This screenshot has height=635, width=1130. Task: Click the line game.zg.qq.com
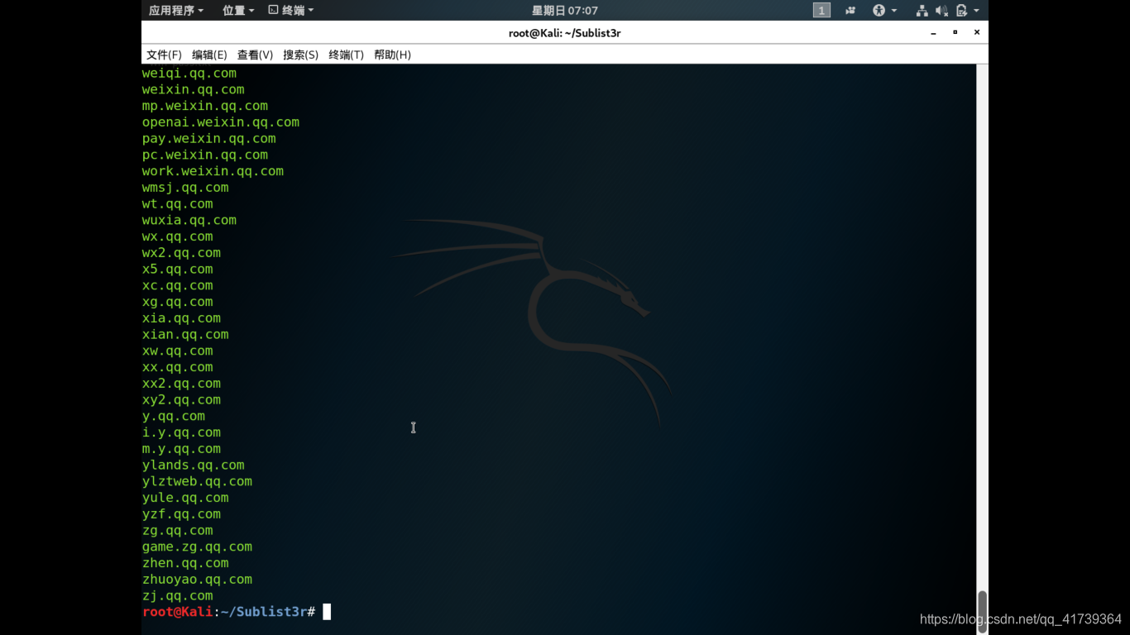tap(197, 547)
